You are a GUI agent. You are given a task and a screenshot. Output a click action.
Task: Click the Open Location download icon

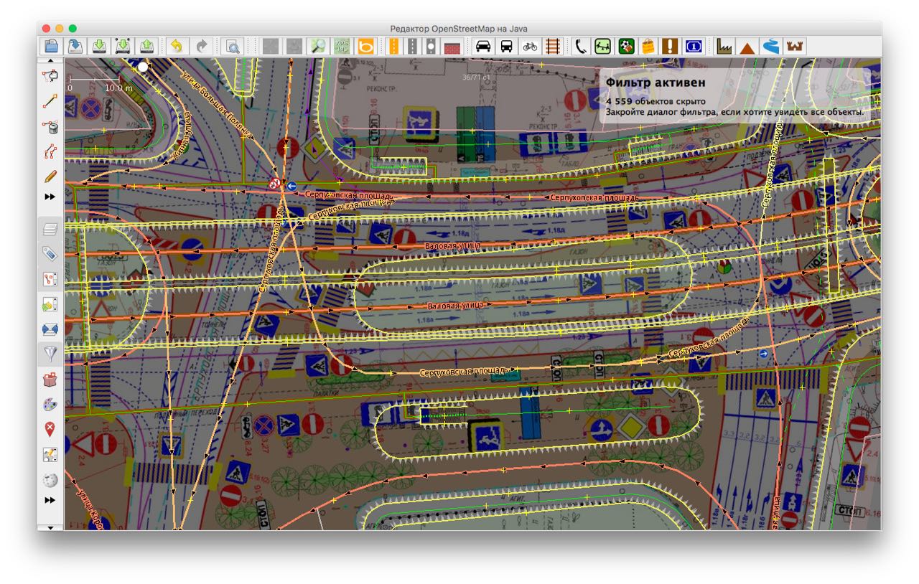click(75, 47)
